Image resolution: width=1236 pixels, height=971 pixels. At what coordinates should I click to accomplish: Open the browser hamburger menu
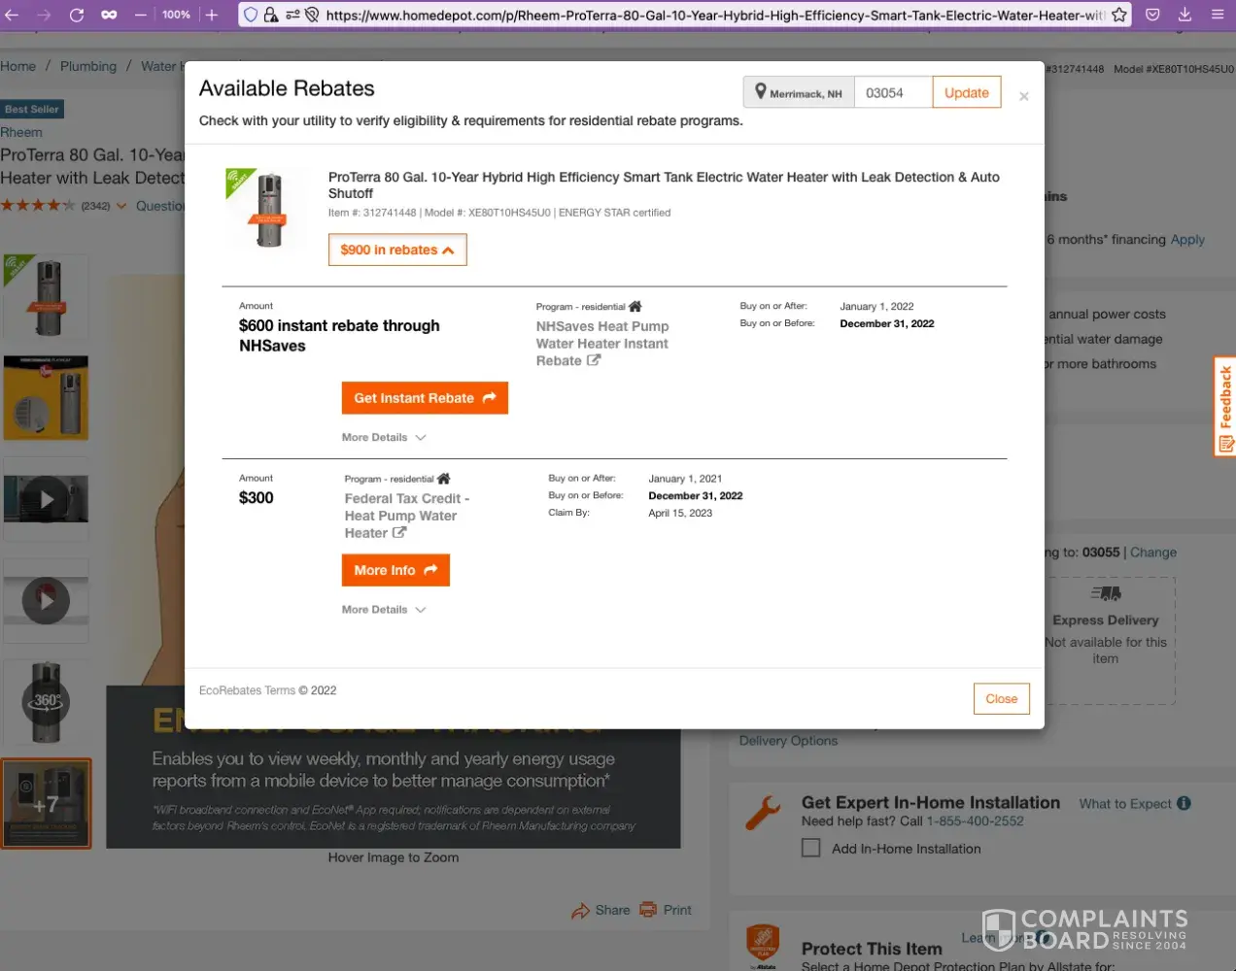coord(1217,15)
